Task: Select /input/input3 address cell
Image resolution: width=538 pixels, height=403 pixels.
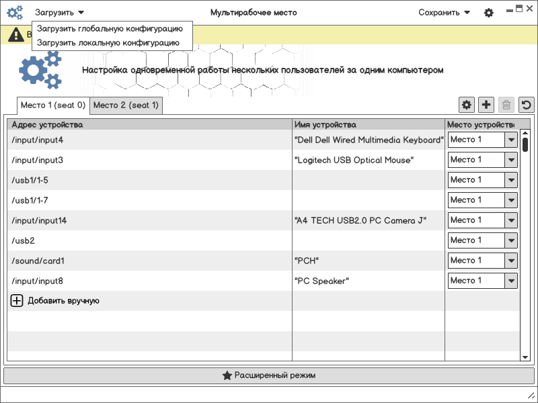Action: tap(149, 160)
